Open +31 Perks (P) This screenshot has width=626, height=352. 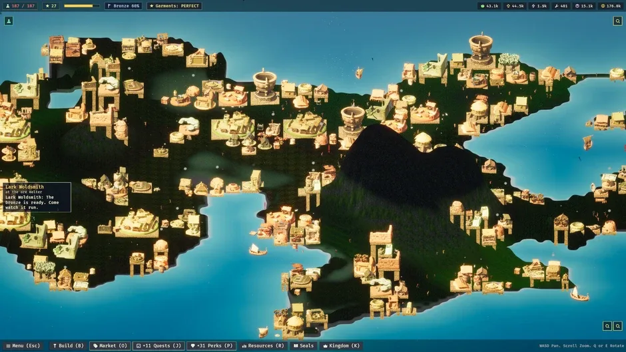point(211,345)
